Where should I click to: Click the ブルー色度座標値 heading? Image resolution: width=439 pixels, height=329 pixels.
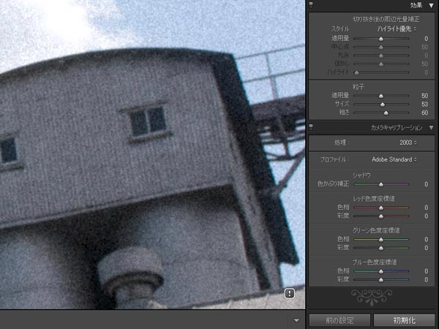pos(375,262)
